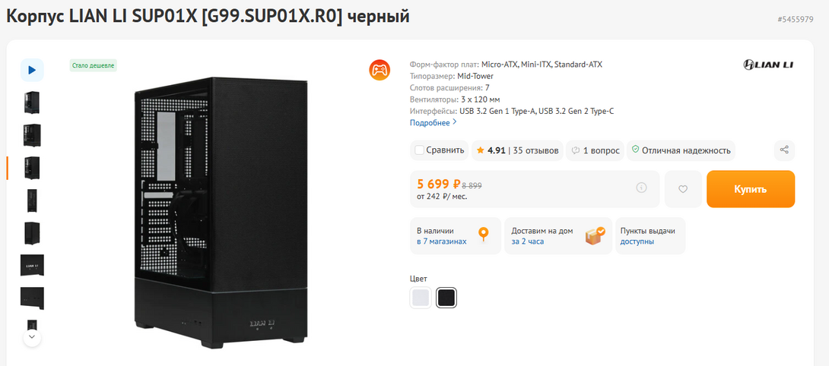829x366 pixels.
Task: Open the 35 отзывов reviews link
Action: tap(535, 150)
